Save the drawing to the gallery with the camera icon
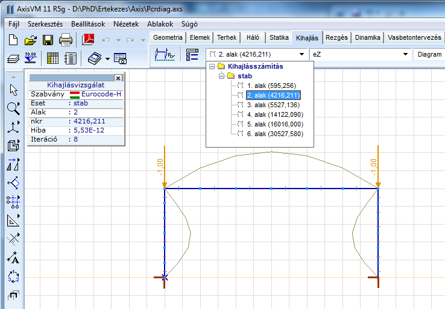The width and height of the screenshot is (445, 309). (121, 58)
